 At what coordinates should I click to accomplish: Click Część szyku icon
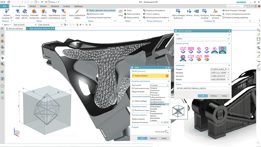[63, 12]
